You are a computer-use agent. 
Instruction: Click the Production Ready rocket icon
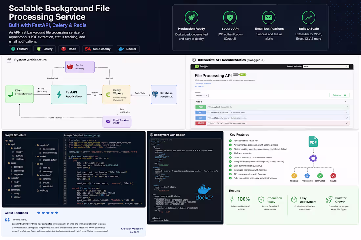click(x=191, y=17)
